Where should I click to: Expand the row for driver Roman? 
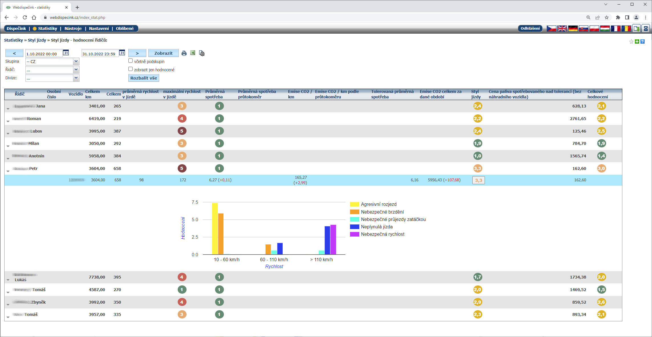tap(8, 121)
